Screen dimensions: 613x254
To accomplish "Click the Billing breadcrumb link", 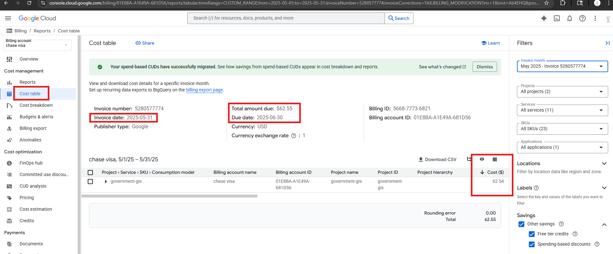I will (21, 31).
